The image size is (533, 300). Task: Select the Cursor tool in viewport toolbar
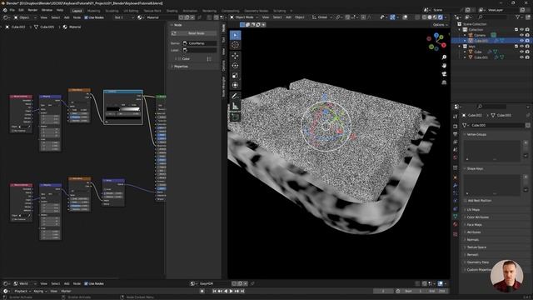[235, 45]
